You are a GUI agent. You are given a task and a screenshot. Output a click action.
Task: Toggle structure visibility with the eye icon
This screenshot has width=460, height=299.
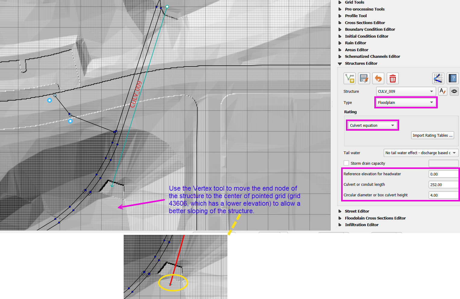(454, 91)
